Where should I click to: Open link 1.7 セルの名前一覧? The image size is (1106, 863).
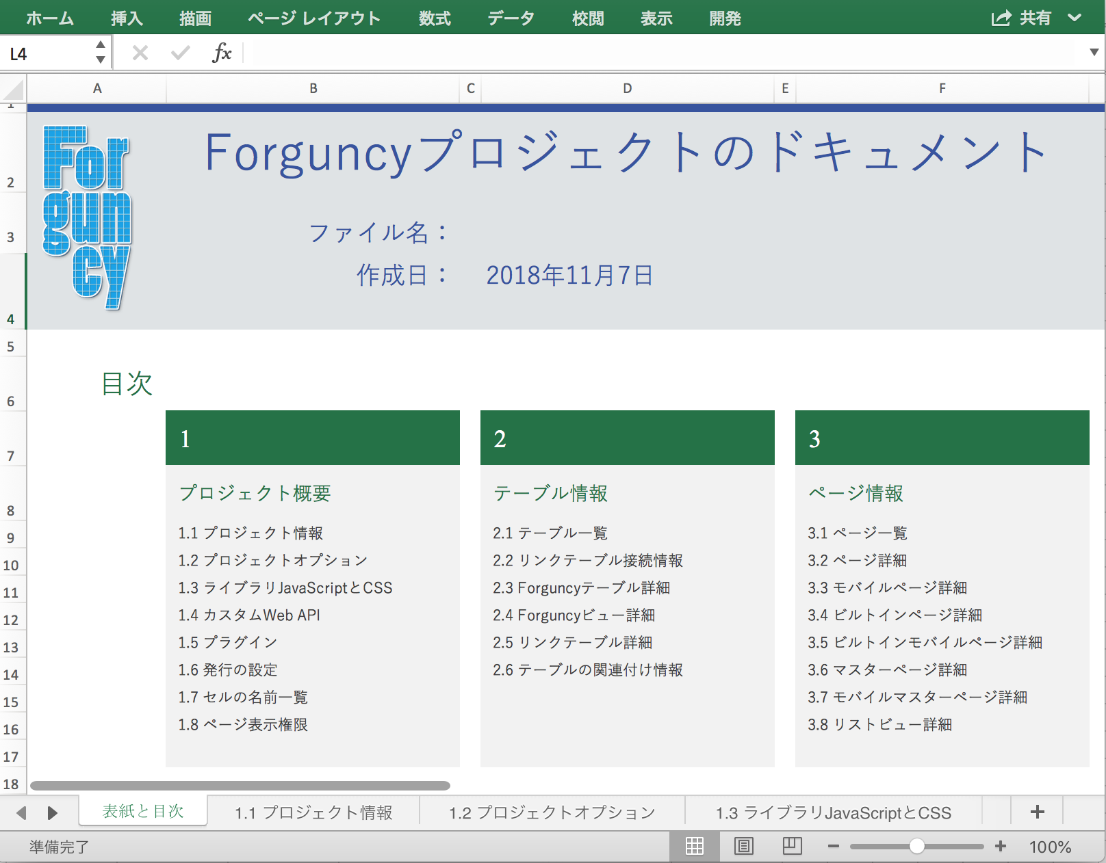click(243, 697)
